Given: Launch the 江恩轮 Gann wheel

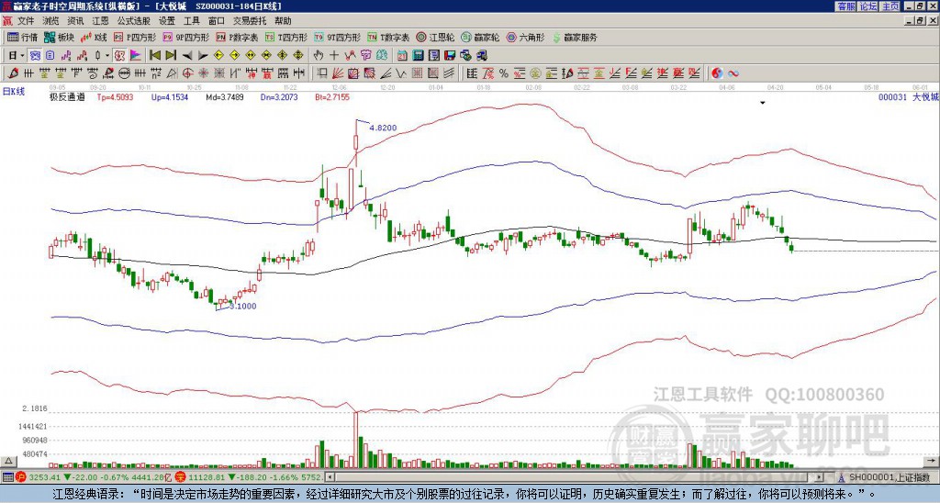Looking at the screenshot, I should pyautogui.click(x=435, y=37).
